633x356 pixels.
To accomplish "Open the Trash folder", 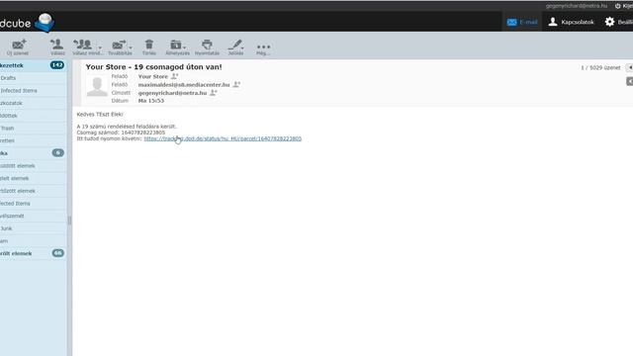I will (33, 128).
